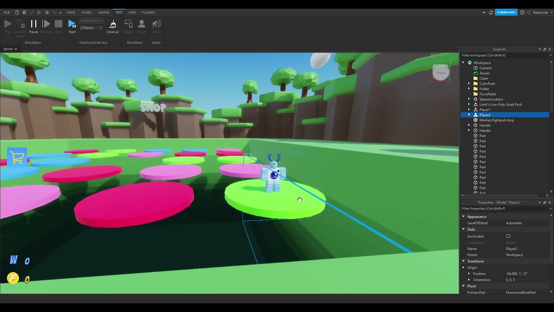Click the Current Server icon
This screenshot has height=312, width=554.
[x=21, y=24]
